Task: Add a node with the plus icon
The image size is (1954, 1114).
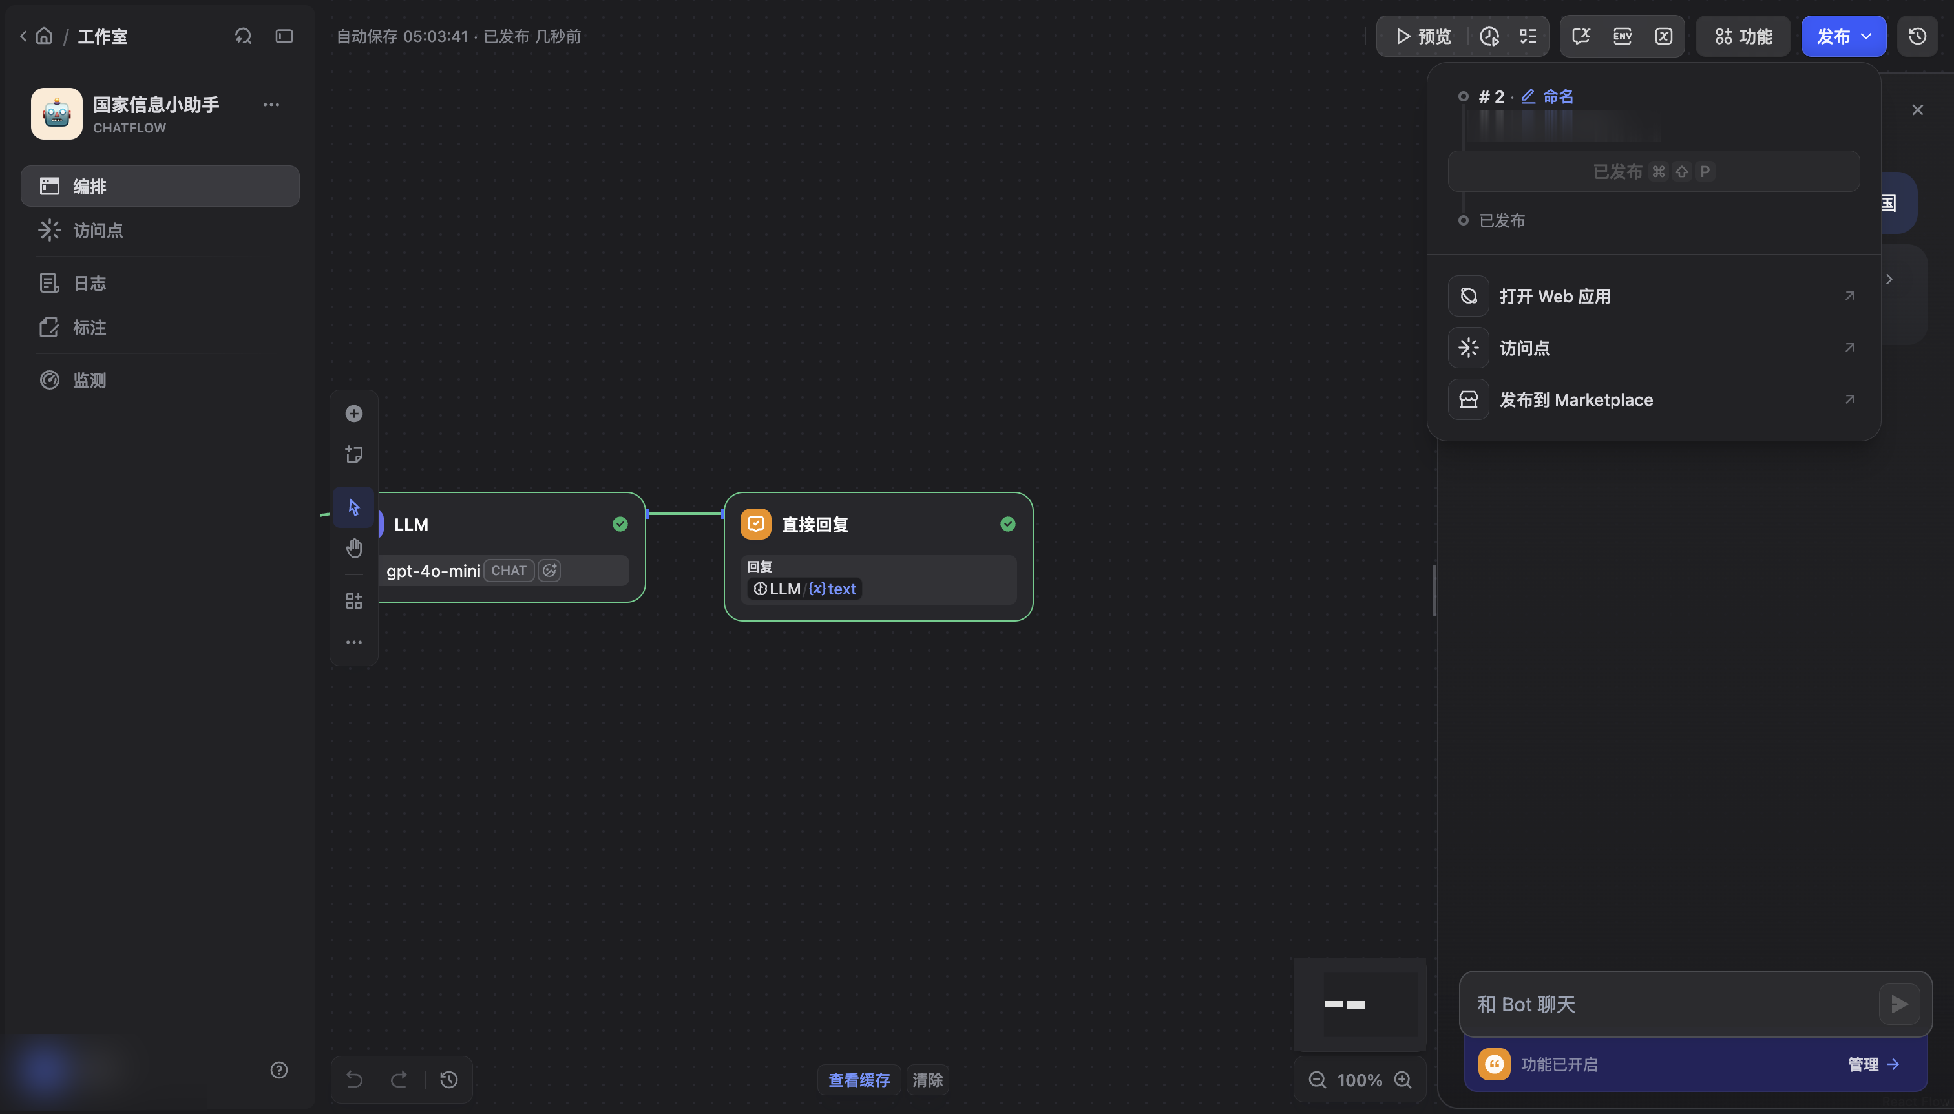Action: coord(353,414)
